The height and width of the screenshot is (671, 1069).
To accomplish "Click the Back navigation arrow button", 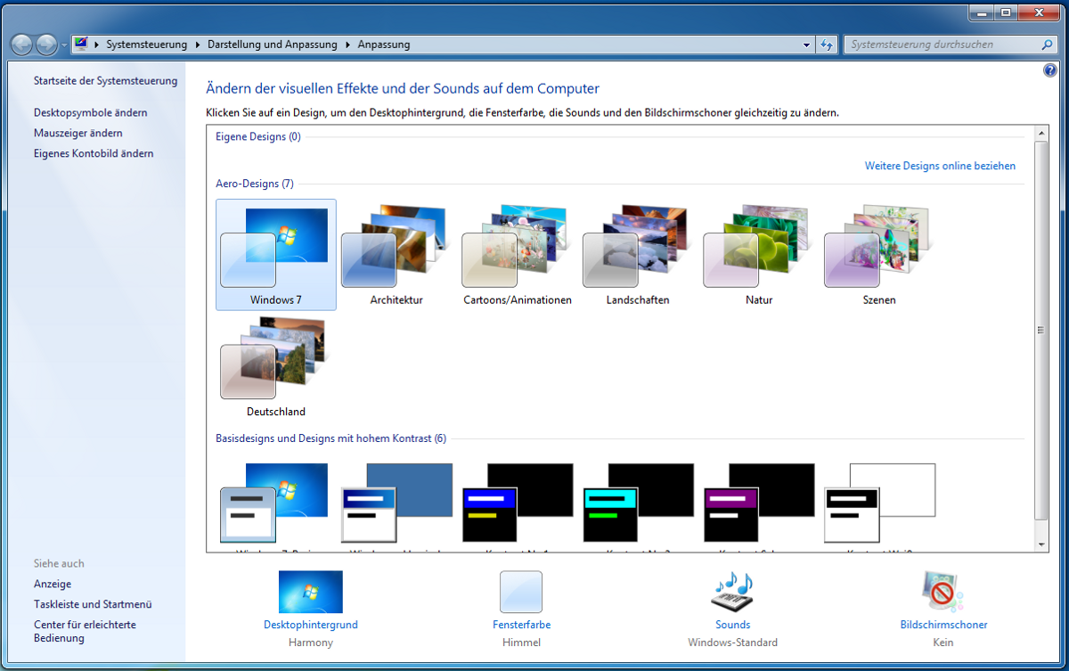I will coord(22,44).
